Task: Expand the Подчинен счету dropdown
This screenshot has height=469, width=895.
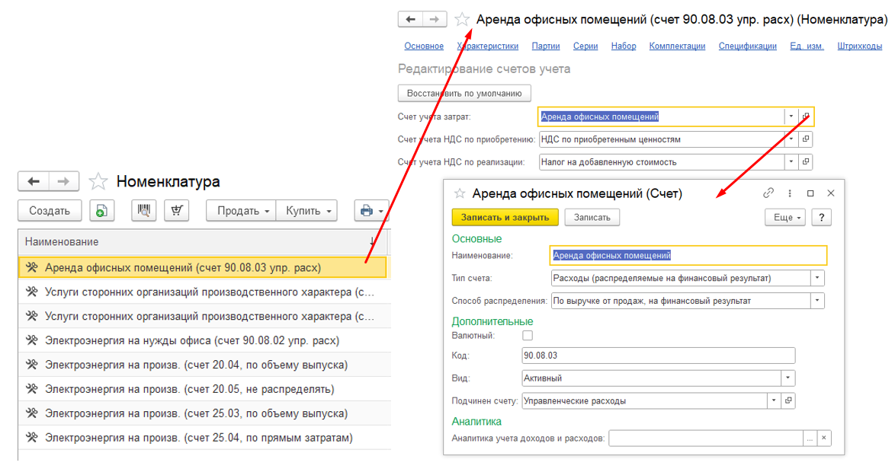Action: [774, 400]
